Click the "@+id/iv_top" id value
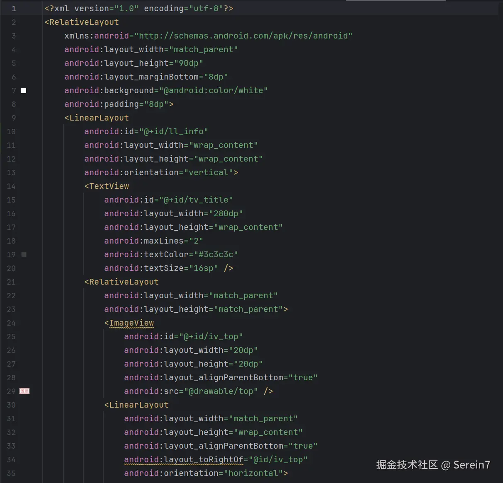This screenshot has width=503, height=483. [x=211, y=336]
